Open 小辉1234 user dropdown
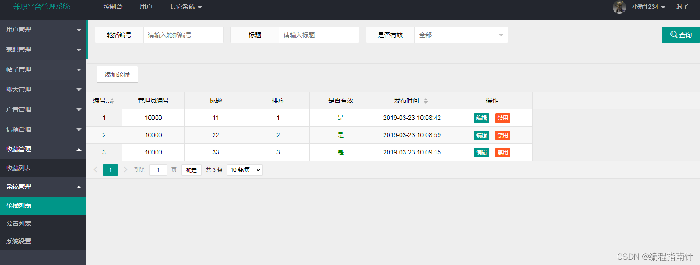 tap(649, 7)
